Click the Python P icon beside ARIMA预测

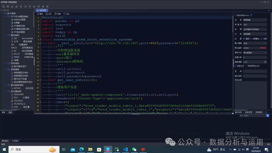12,20
